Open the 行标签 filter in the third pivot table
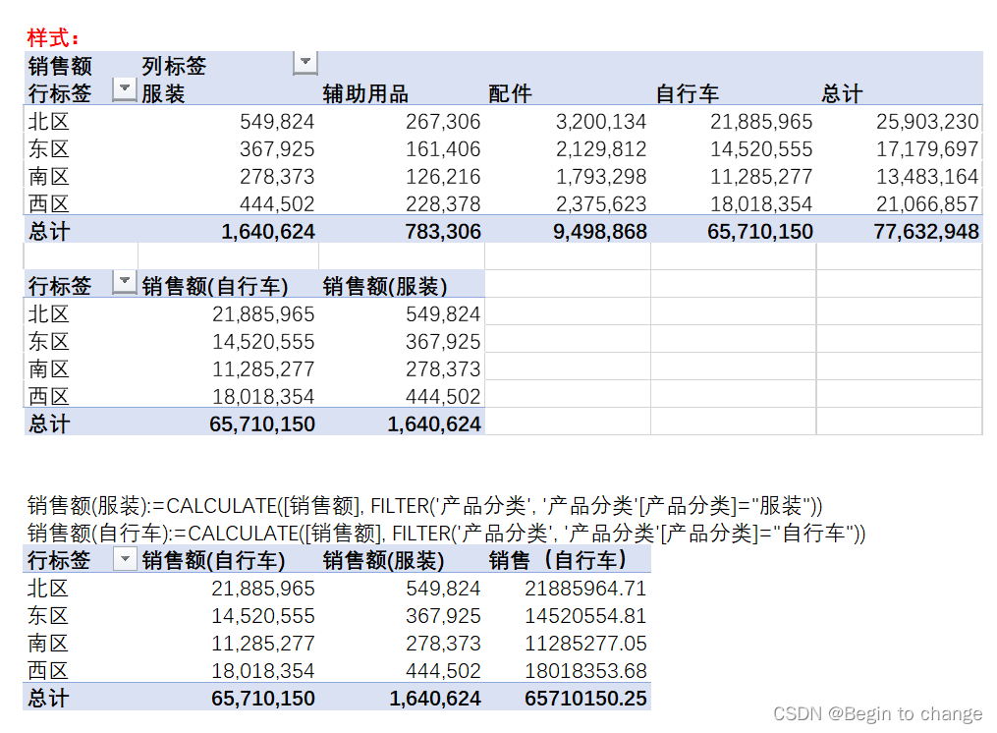 click(125, 558)
